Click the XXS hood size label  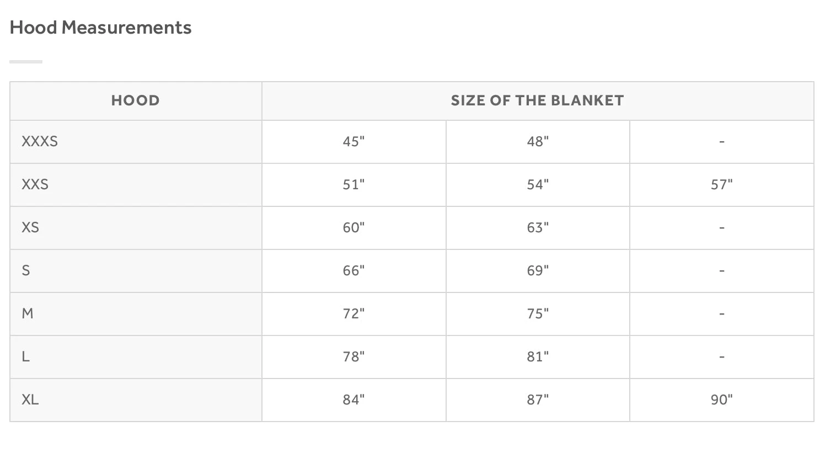click(x=35, y=184)
